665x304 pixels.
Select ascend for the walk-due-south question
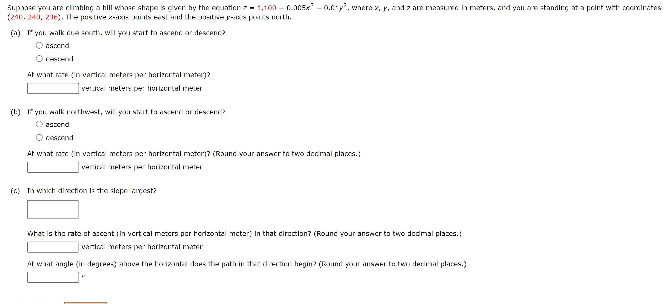[x=39, y=45]
